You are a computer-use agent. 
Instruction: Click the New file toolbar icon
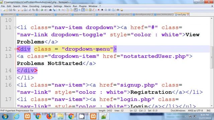(4, 10)
